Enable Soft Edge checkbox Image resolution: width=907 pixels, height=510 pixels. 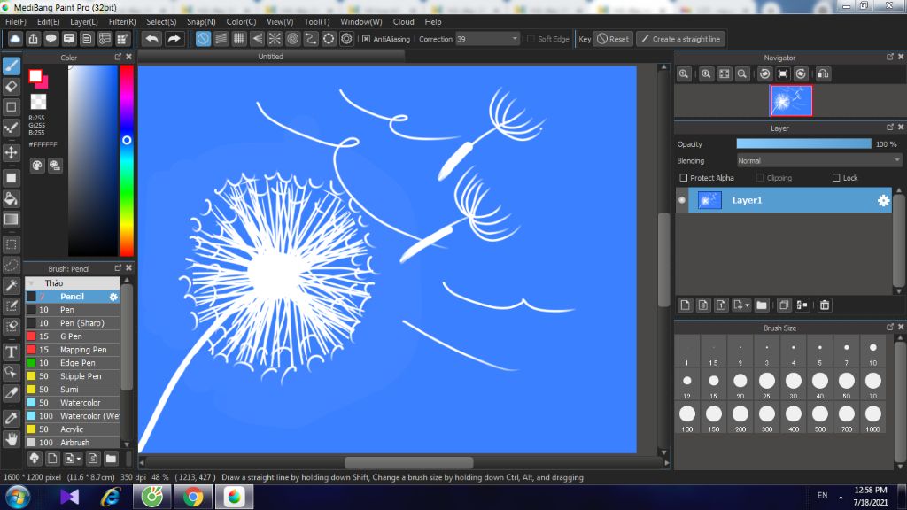(531, 39)
